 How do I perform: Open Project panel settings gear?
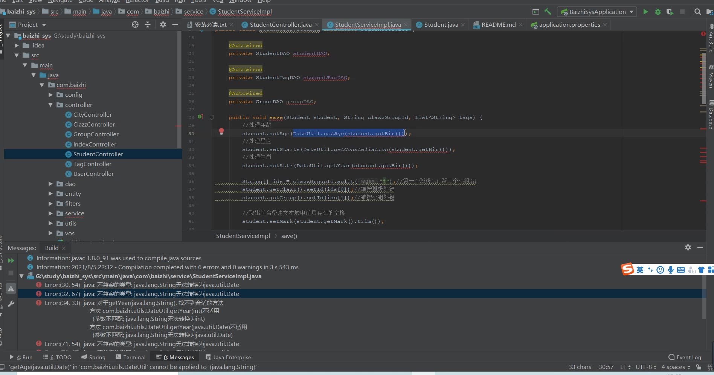[163, 24]
